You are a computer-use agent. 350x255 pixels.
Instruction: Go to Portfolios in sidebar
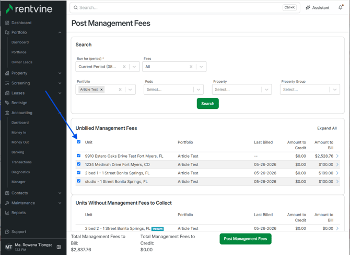19,52
